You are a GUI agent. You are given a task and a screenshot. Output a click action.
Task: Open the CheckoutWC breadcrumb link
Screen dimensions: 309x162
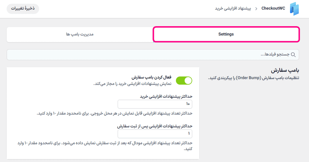point(273,8)
